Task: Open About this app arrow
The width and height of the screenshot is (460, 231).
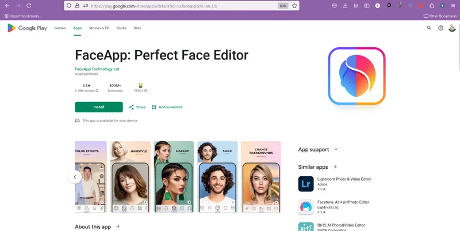Action: click(x=118, y=226)
